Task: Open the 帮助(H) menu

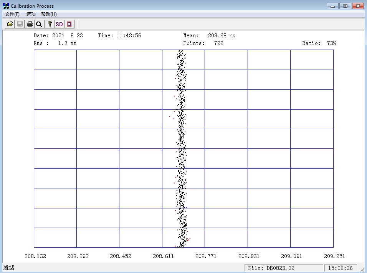Action: coord(49,14)
